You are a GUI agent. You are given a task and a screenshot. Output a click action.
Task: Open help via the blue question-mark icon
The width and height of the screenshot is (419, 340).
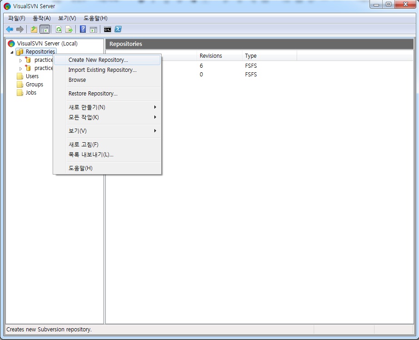(83, 29)
